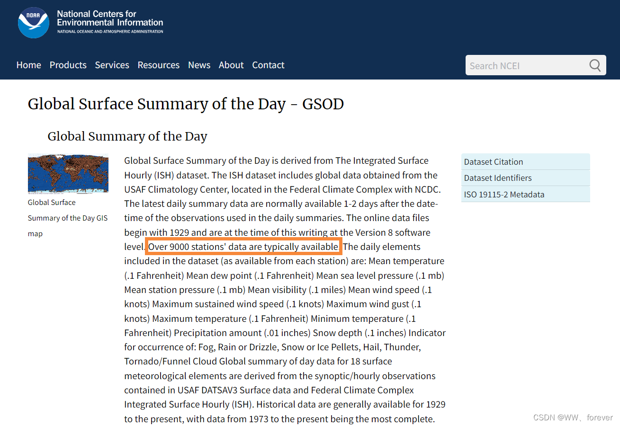Click the Global Surface Summary GIS map caption

(x=68, y=218)
